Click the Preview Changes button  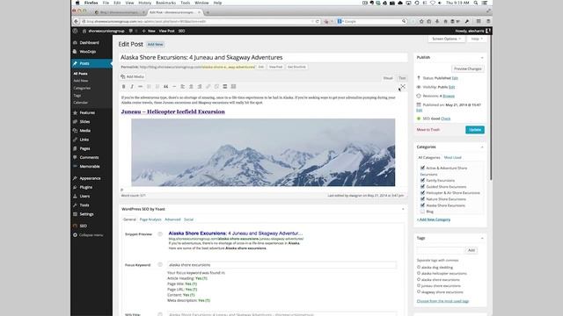click(x=467, y=68)
